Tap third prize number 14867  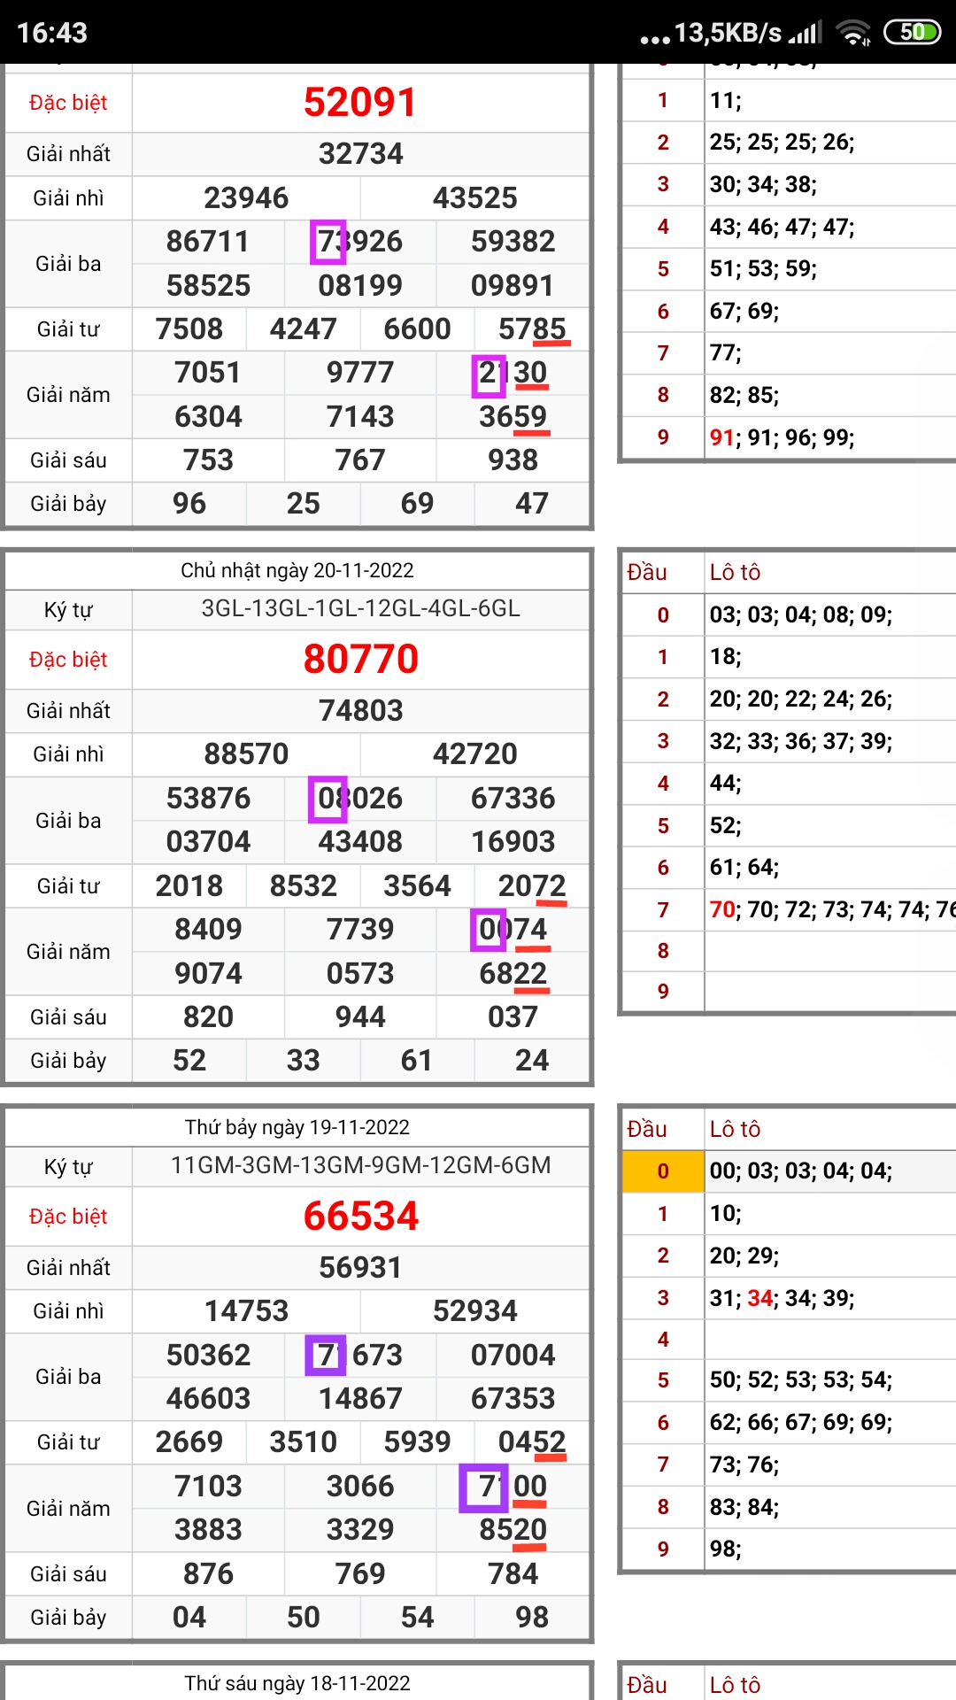(x=360, y=1399)
